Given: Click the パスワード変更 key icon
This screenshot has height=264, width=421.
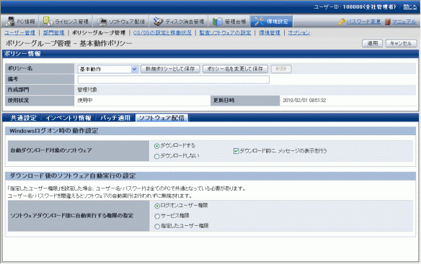Looking at the screenshot, I should tap(342, 22).
